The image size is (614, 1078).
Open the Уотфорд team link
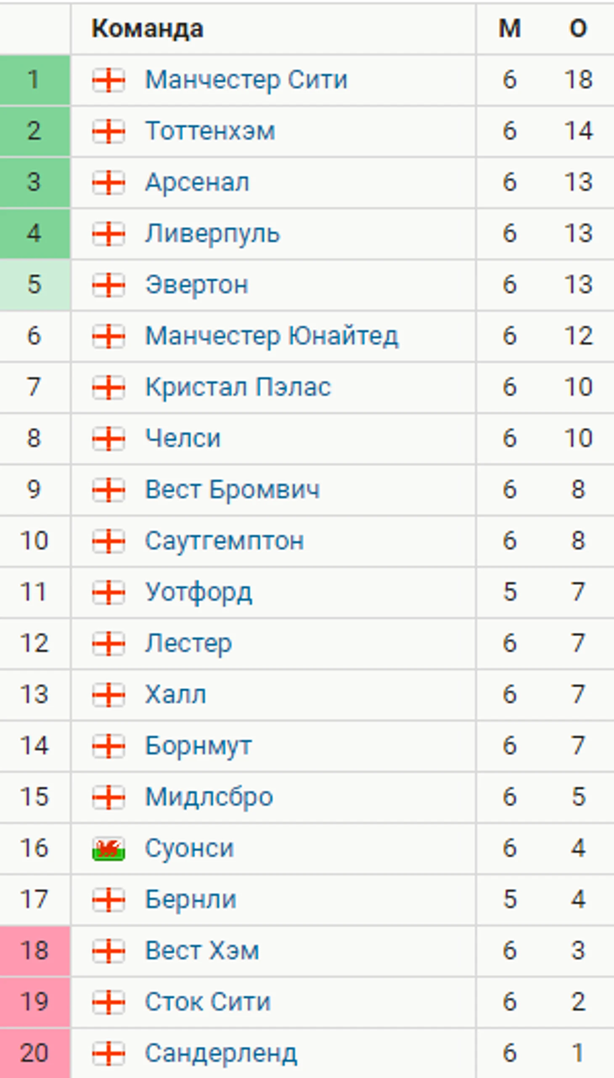(x=198, y=592)
